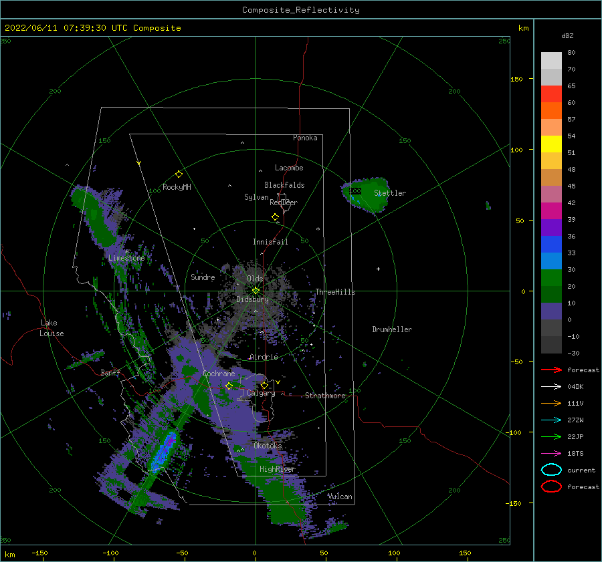602x562 pixels.
Task: Click the Limestone label
Action: point(126,258)
